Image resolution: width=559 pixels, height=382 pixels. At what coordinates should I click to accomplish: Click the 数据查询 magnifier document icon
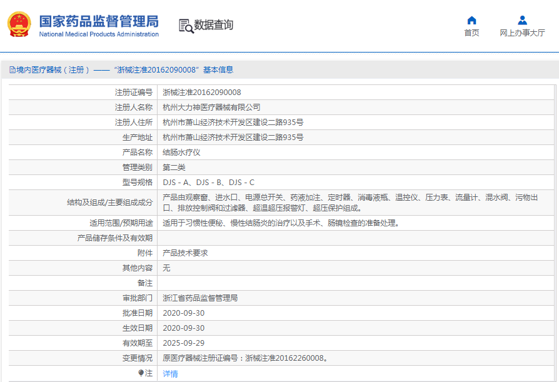186,26
